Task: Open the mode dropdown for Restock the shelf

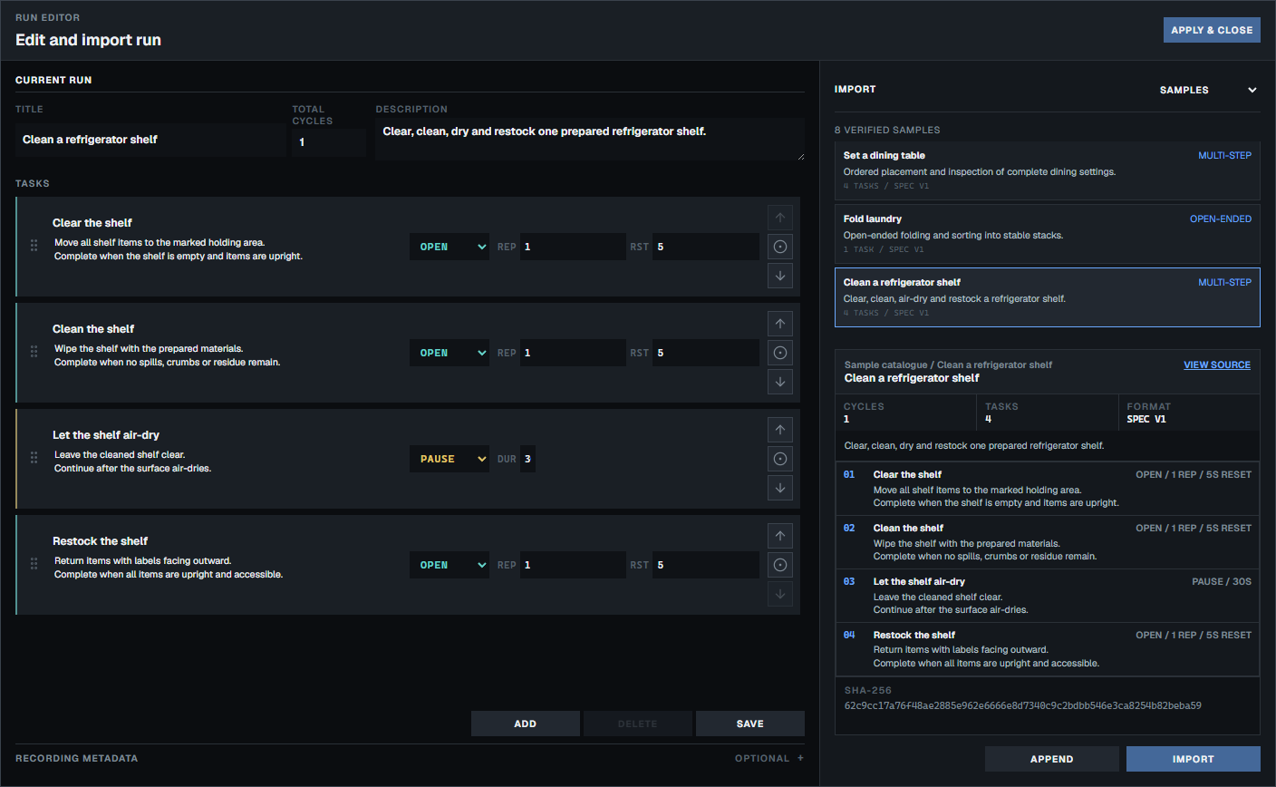Action: tap(449, 565)
